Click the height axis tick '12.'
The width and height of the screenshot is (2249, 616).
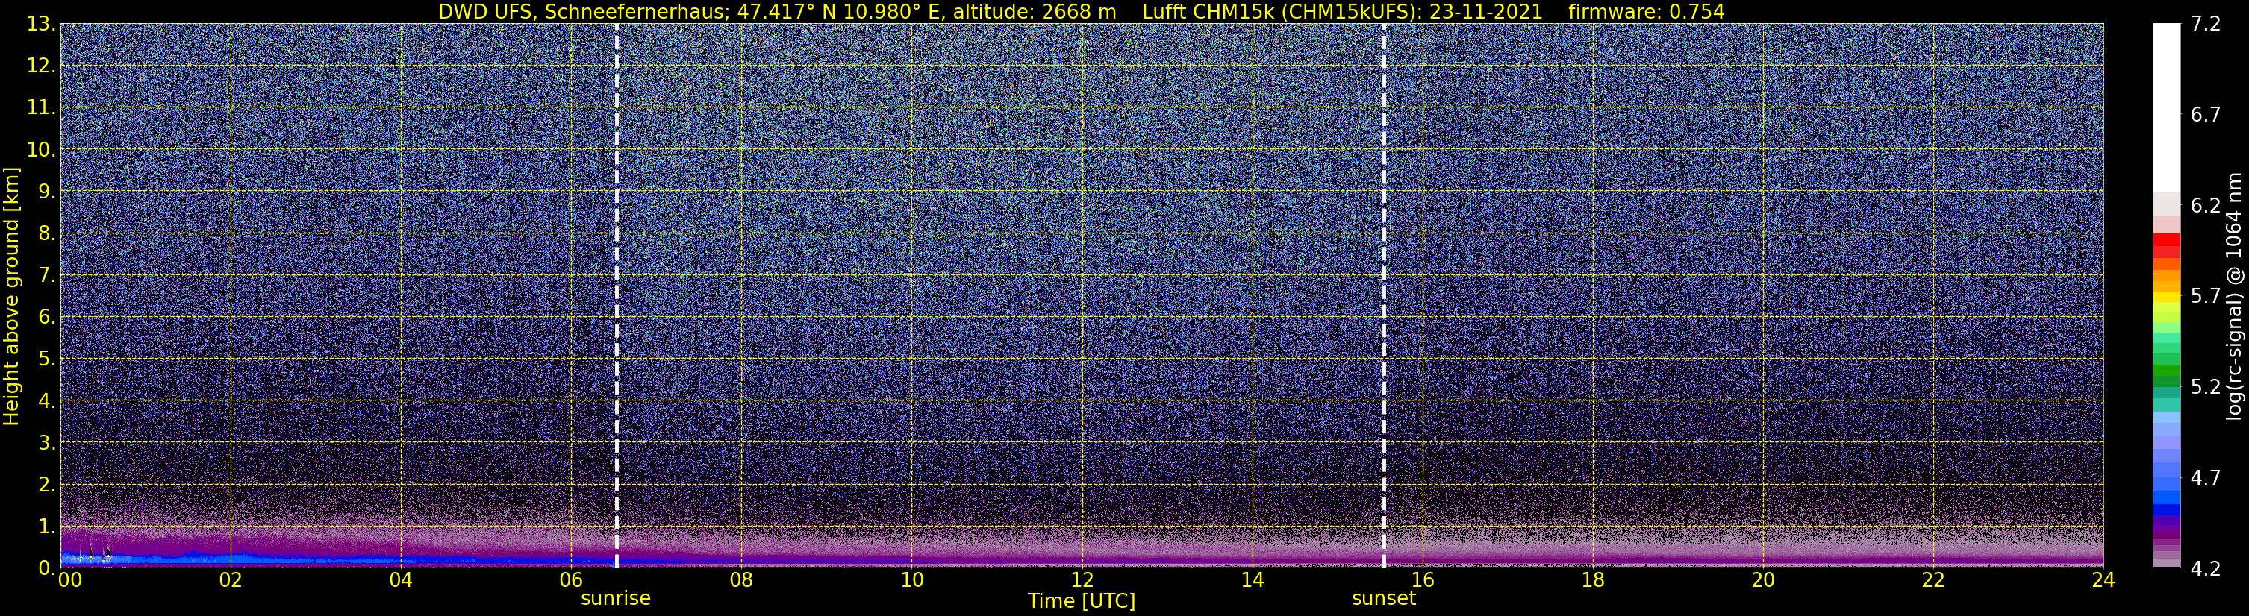[x=41, y=66]
